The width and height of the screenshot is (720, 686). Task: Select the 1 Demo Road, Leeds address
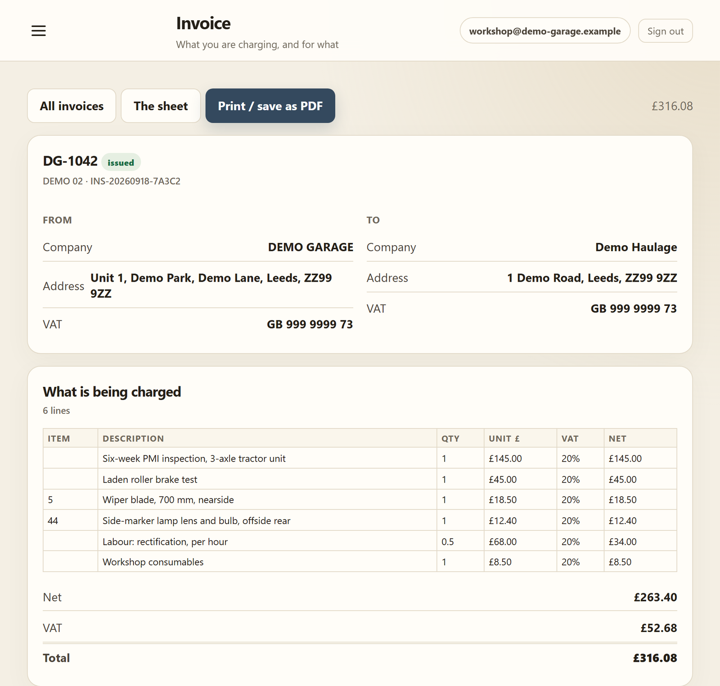coord(592,278)
